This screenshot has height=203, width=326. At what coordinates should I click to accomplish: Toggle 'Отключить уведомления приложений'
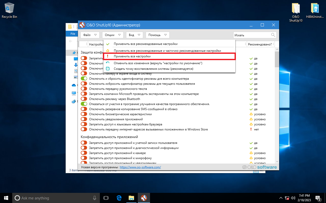84,119
